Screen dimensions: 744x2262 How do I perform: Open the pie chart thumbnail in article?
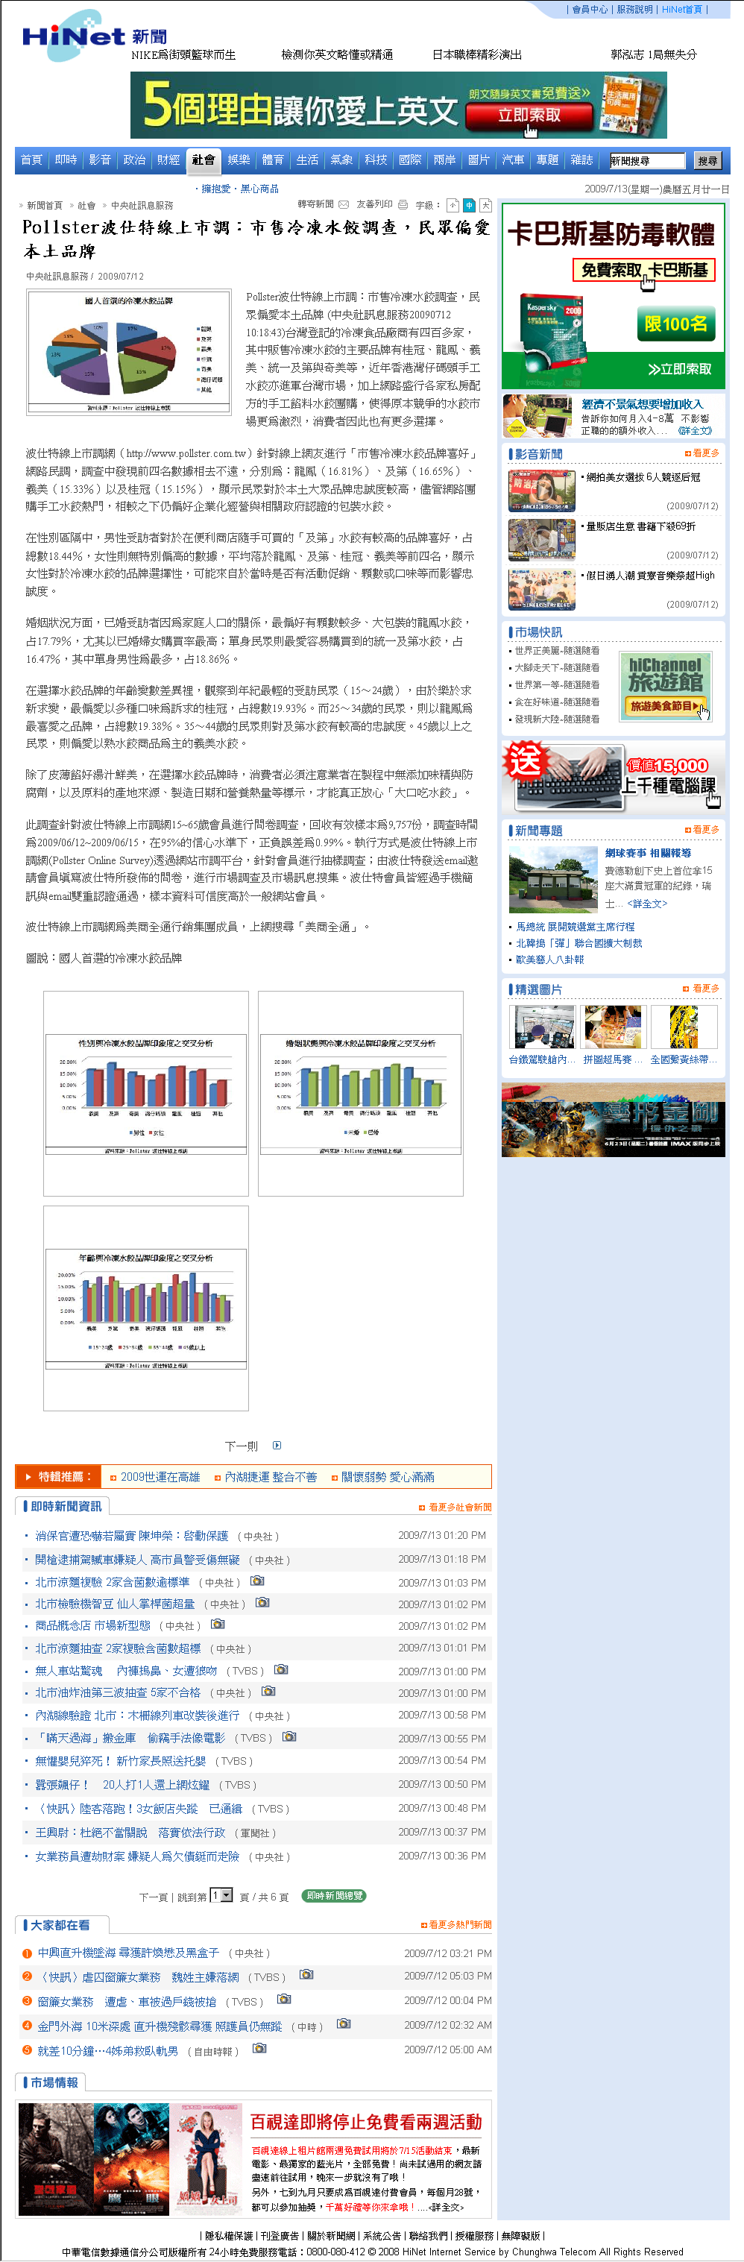tap(129, 351)
